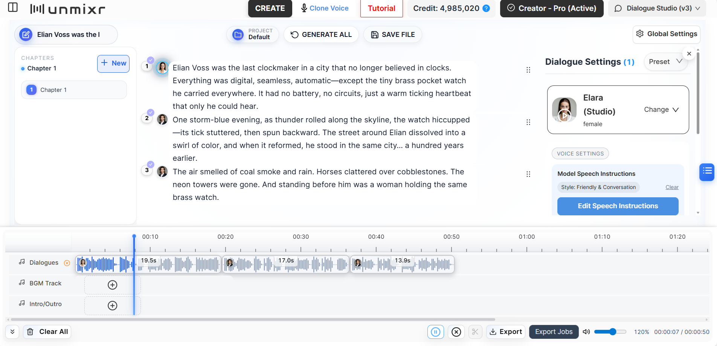Expand the Preset dropdown in Dialogue Settings
This screenshot has width=717, height=346.
click(665, 61)
